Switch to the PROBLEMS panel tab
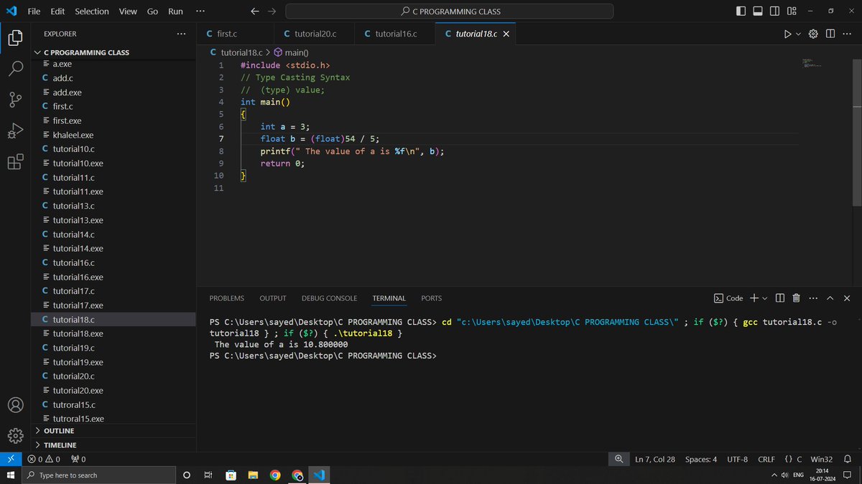The width and height of the screenshot is (862, 484). pyautogui.click(x=226, y=298)
